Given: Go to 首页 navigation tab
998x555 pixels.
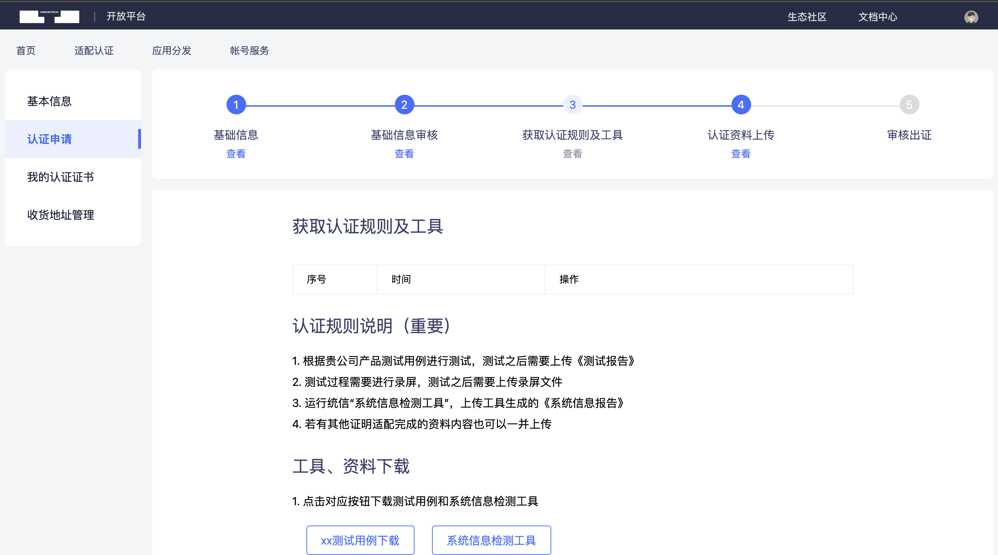Looking at the screenshot, I should pyautogui.click(x=26, y=51).
